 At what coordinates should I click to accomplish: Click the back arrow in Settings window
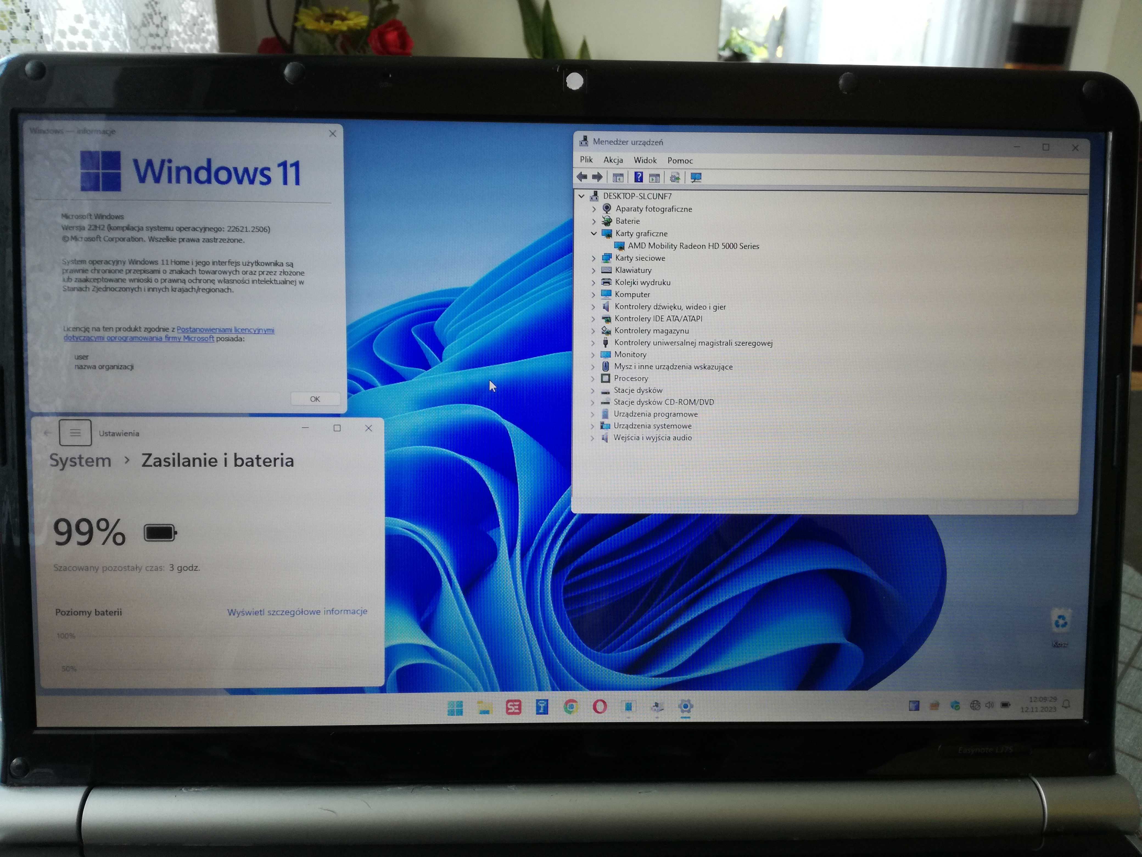coord(47,433)
